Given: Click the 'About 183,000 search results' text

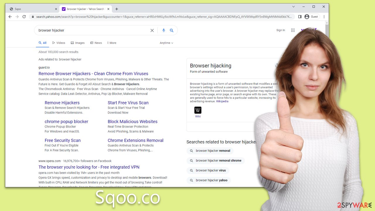Looking at the screenshot, I should click(58, 52).
